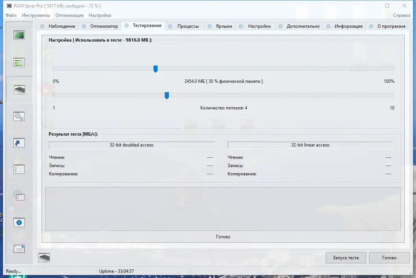The height and width of the screenshot is (278, 416).
Task: Click the physical memory percentage slider handle
Action: click(x=156, y=69)
